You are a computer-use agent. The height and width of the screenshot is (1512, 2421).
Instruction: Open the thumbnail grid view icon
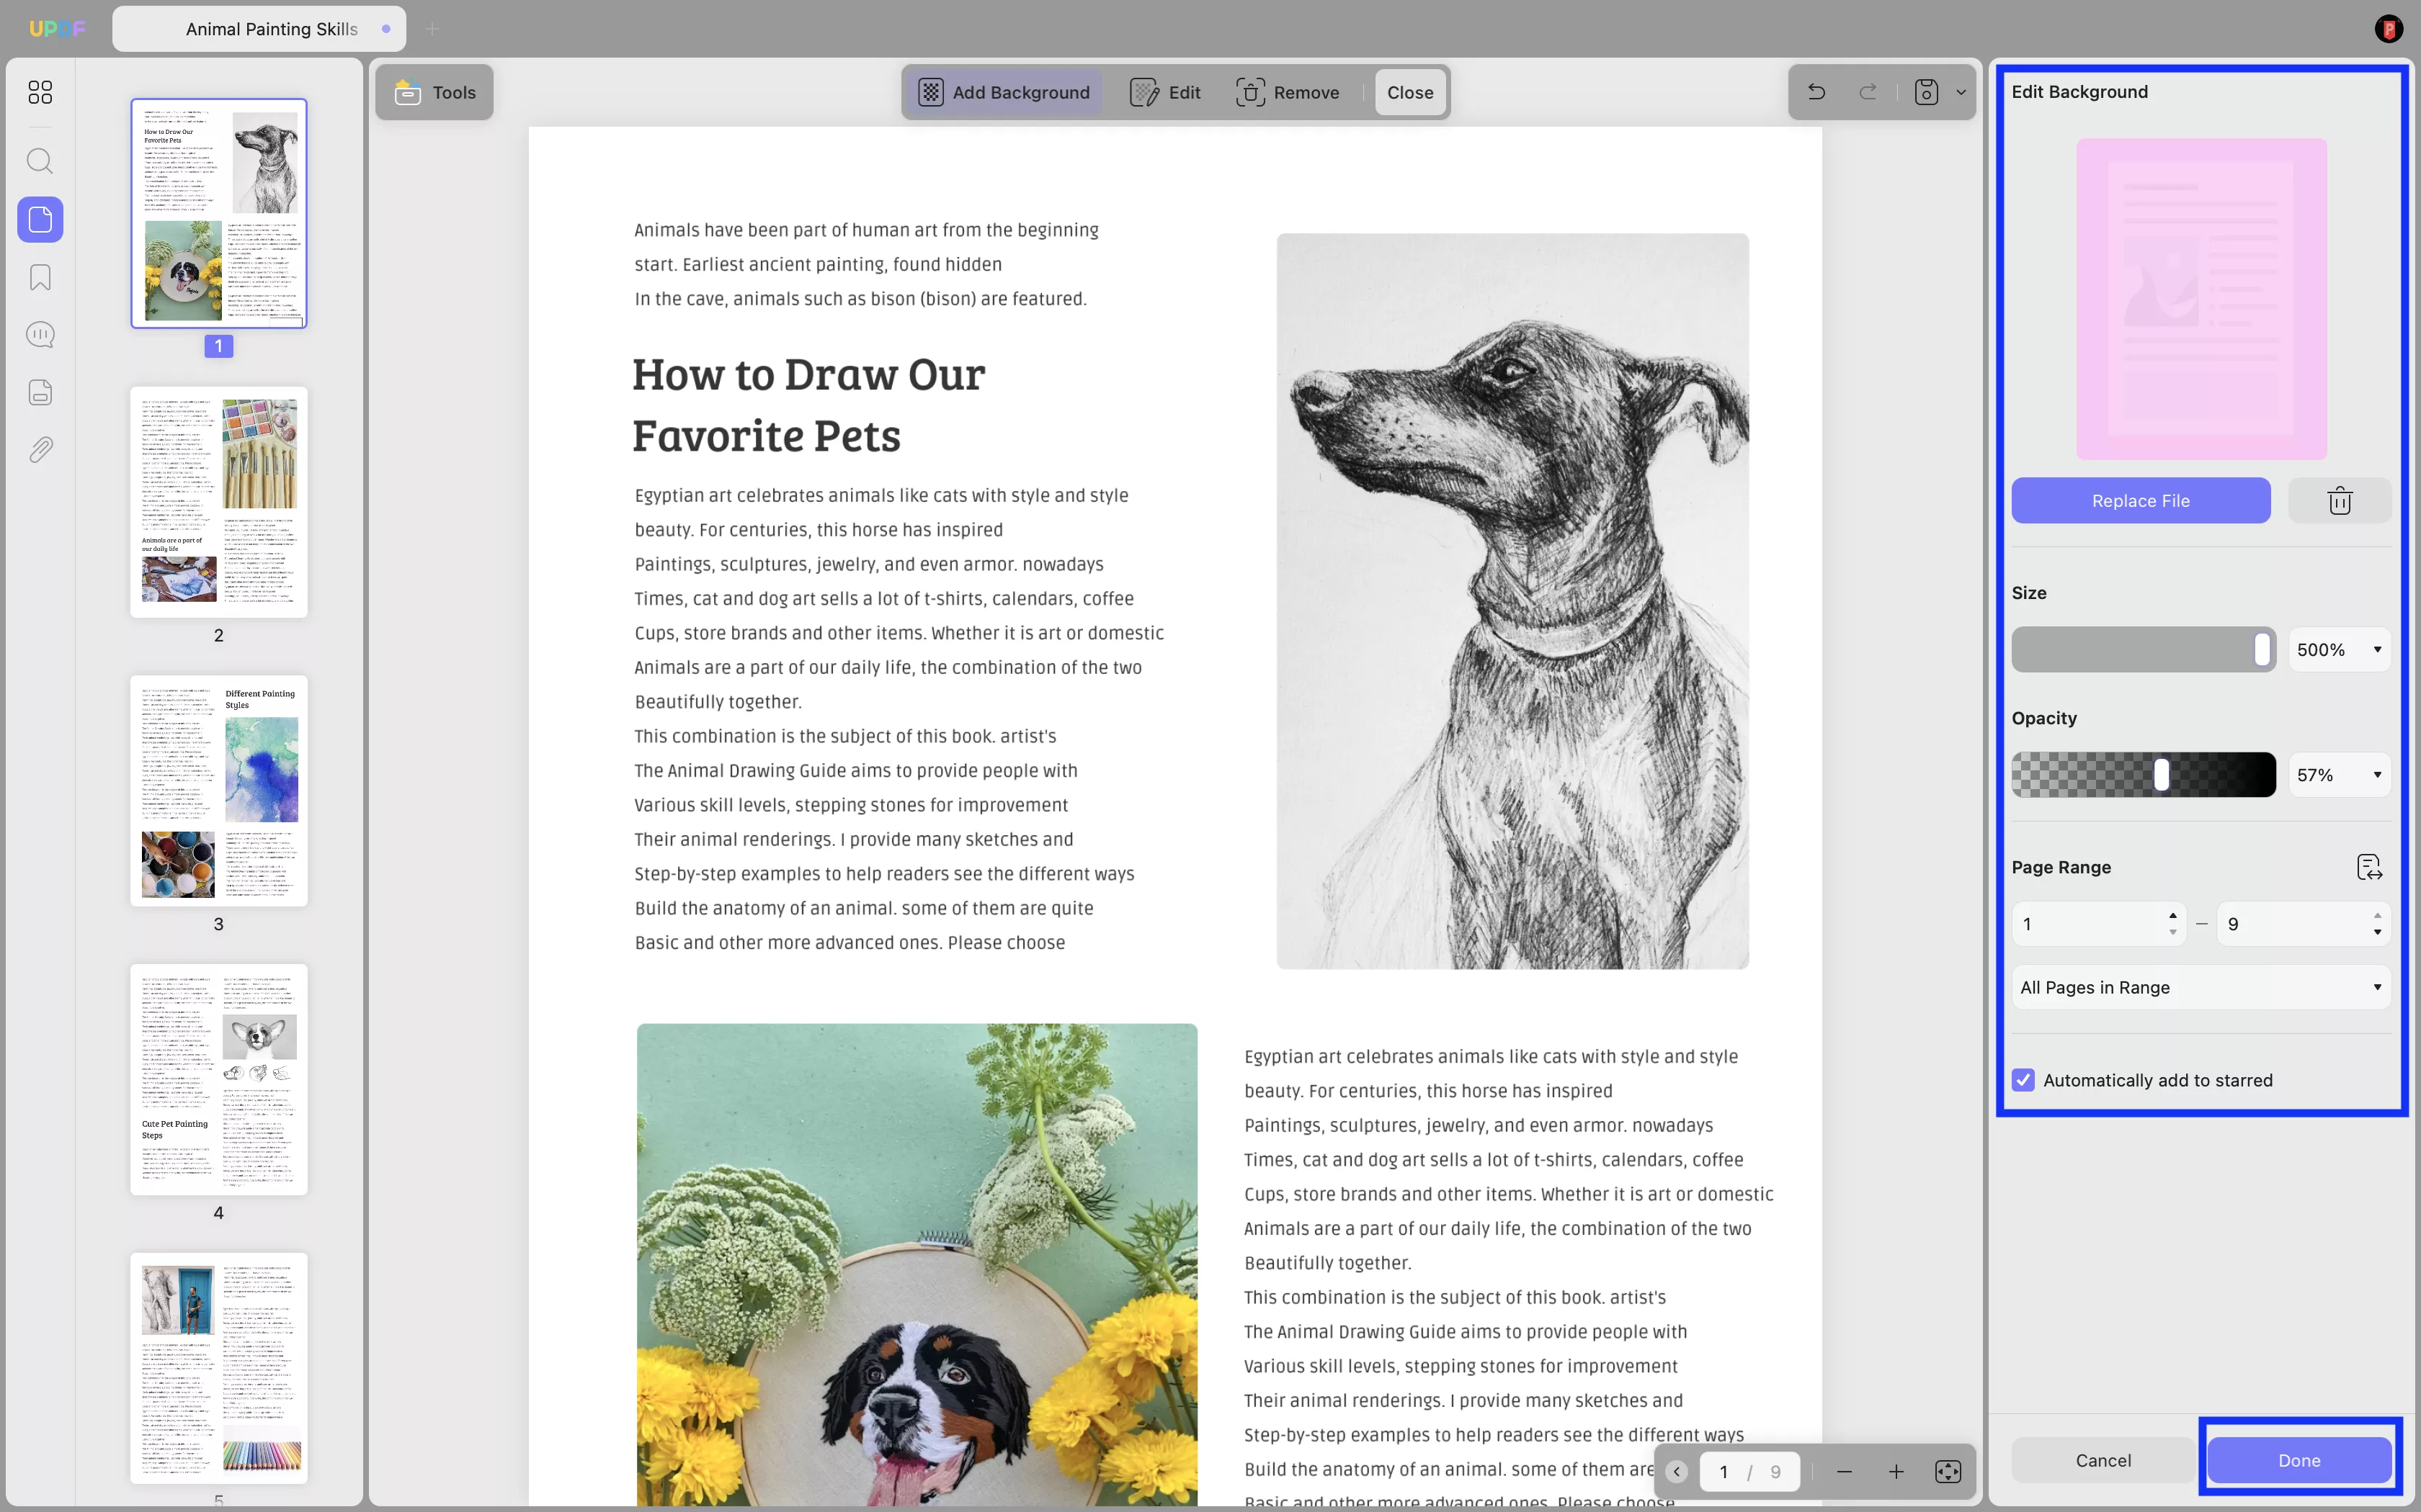tap(40, 92)
